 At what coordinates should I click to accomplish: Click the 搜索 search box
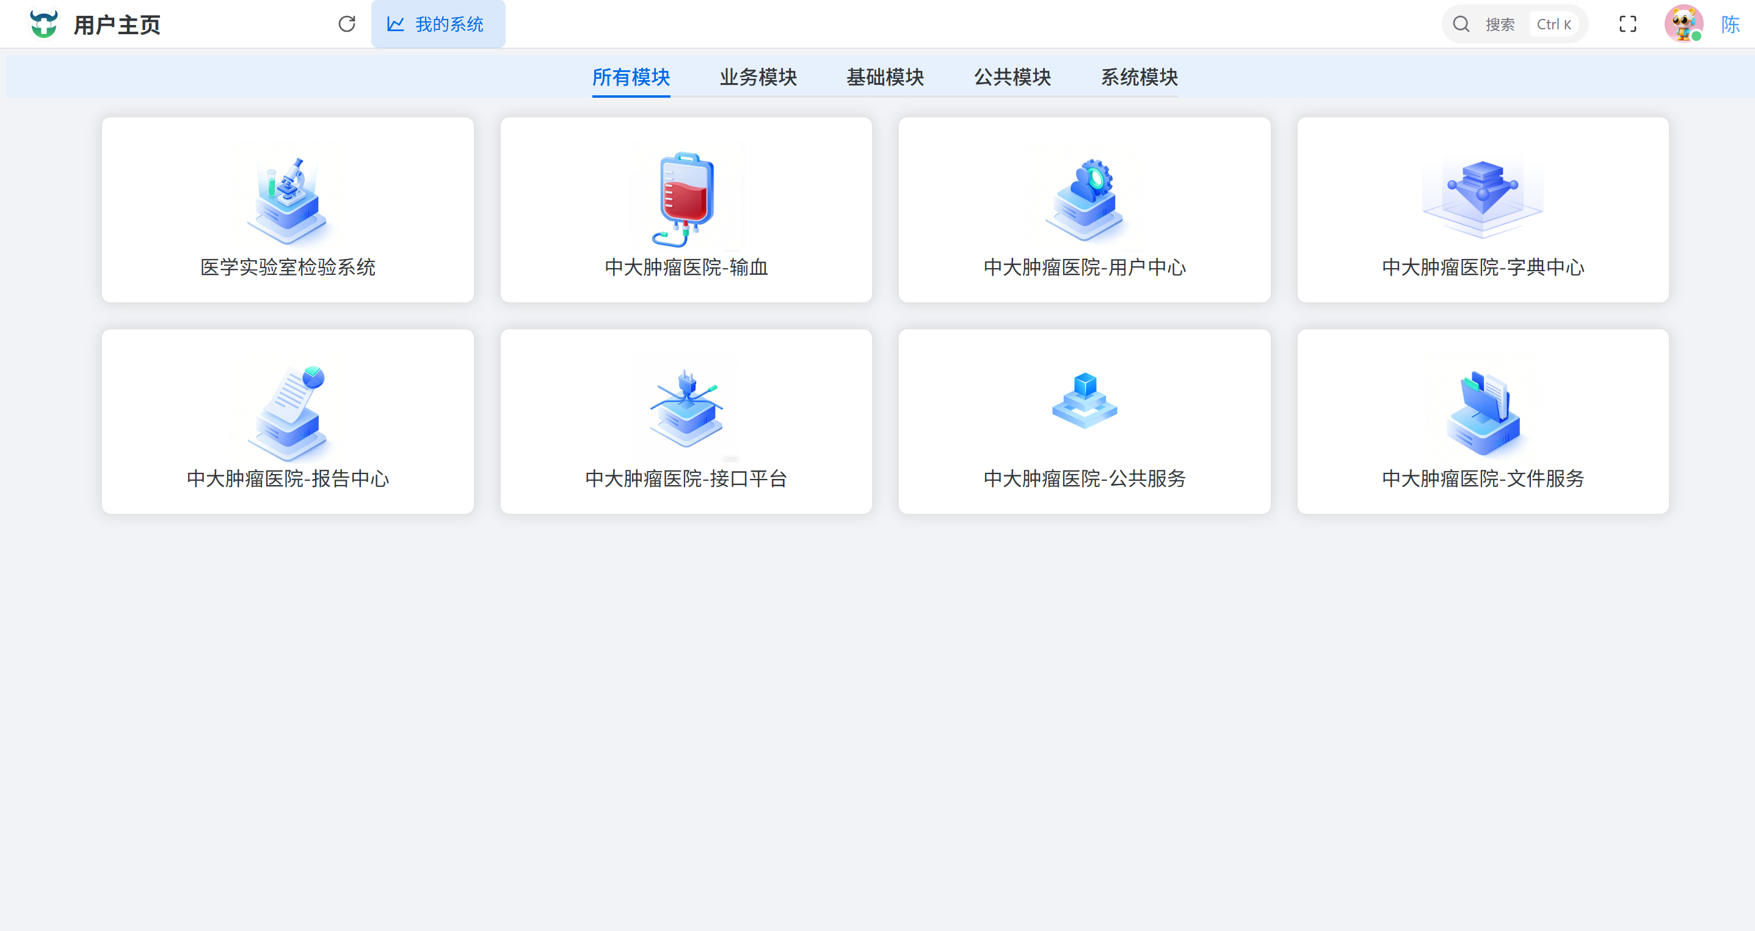[1514, 24]
